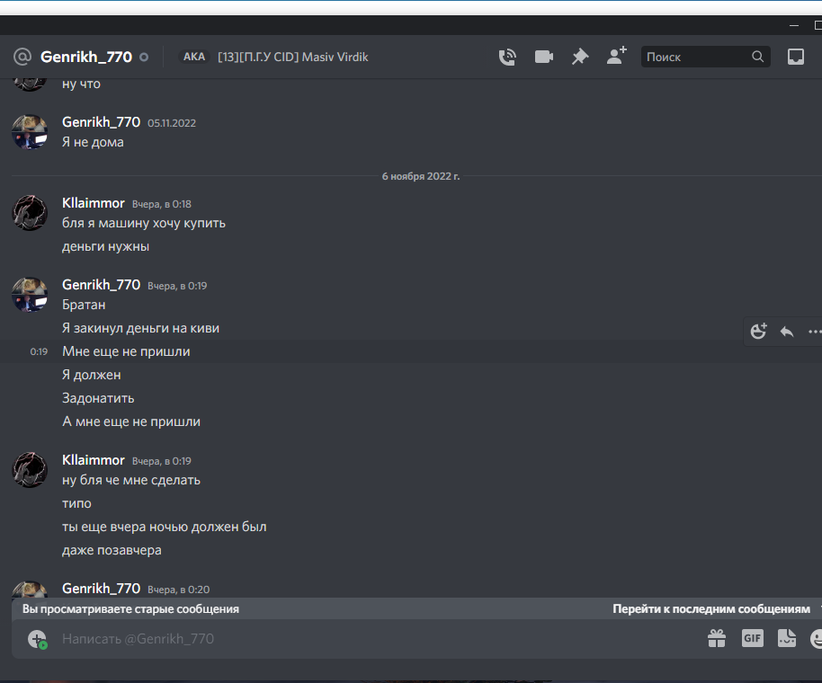Add reaction to 'Мне еще не пришли'
Screen dimensions: 822x683
758,331
